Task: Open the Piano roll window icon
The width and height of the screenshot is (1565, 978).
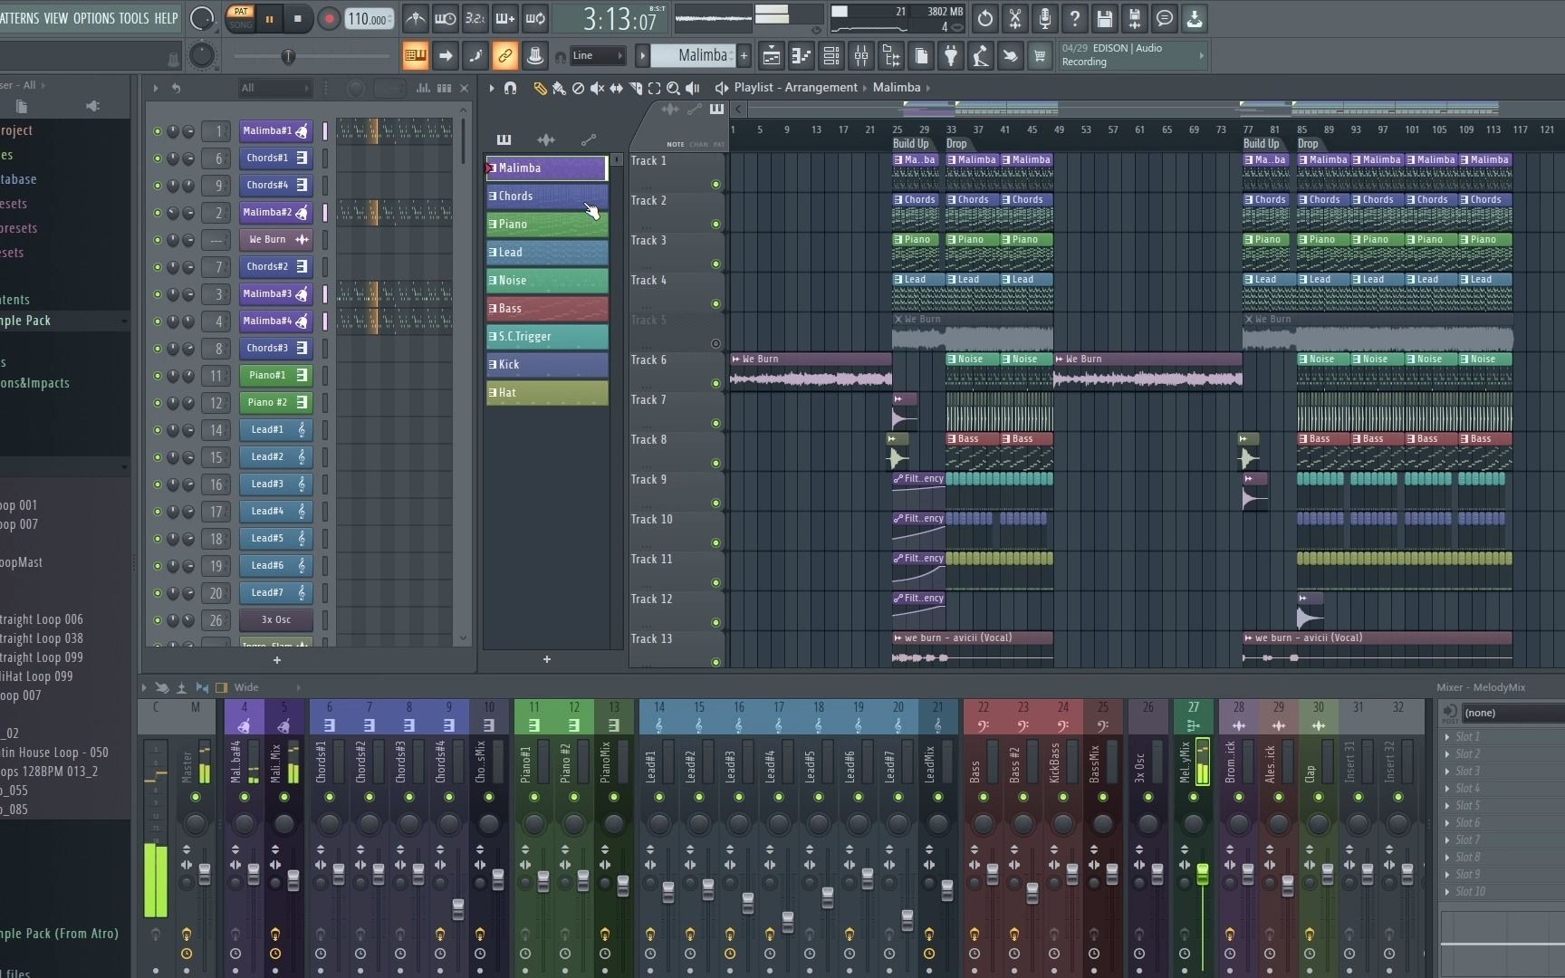Action: [x=802, y=56]
